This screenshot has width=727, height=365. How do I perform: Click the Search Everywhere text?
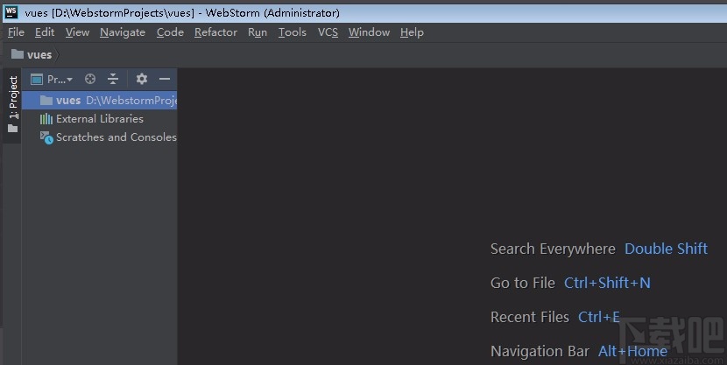point(553,249)
